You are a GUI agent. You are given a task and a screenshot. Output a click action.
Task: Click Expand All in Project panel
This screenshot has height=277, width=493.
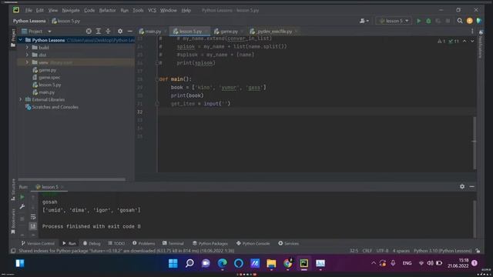pyautogui.click(x=99, y=31)
